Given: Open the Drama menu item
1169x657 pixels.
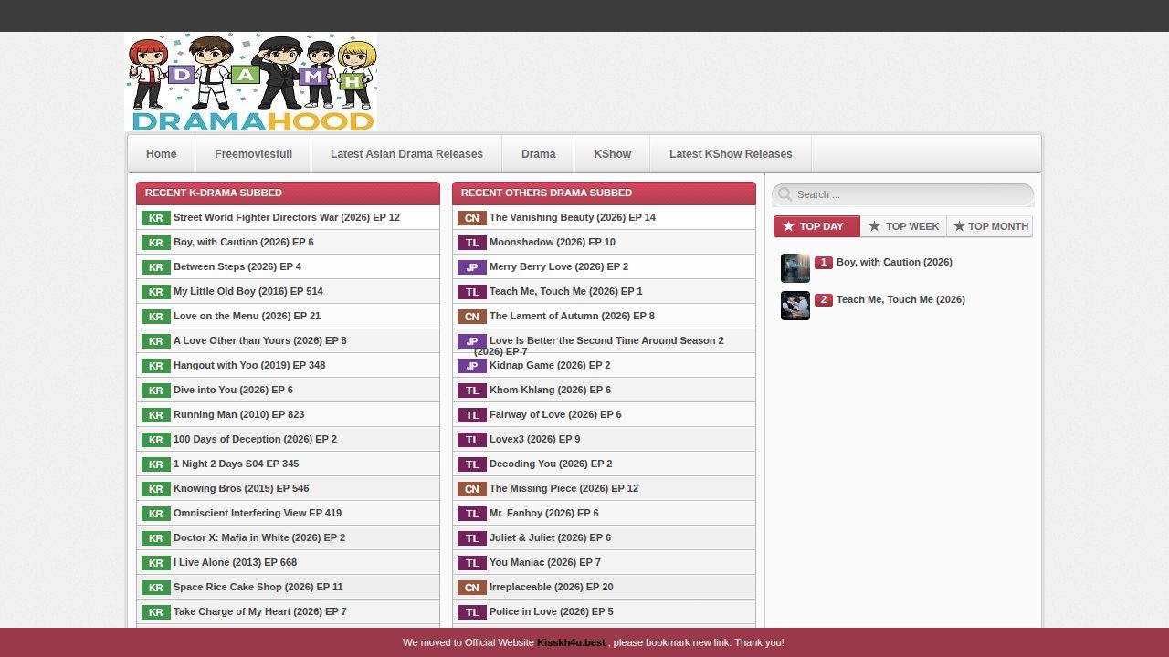Looking at the screenshot, I should [539, 154].
